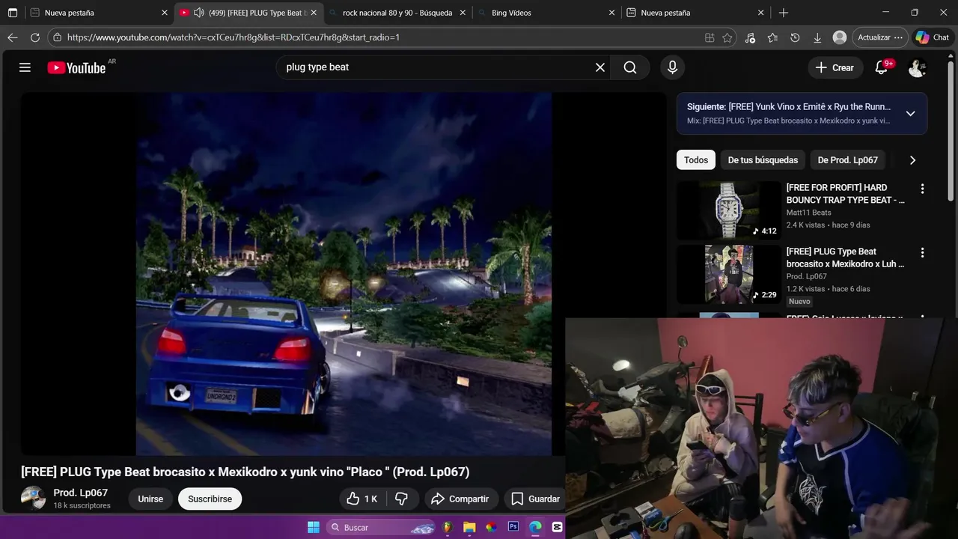The width and height of the screenshot is (958, 539).
Task: Open the Copilot Chat button
Action: pyautogui.click(x=933, y=37)
